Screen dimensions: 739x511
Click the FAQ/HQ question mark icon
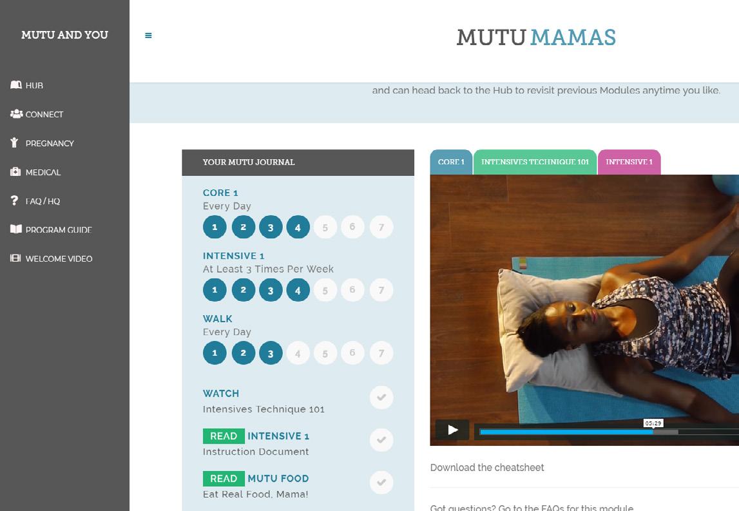(15, 200)
